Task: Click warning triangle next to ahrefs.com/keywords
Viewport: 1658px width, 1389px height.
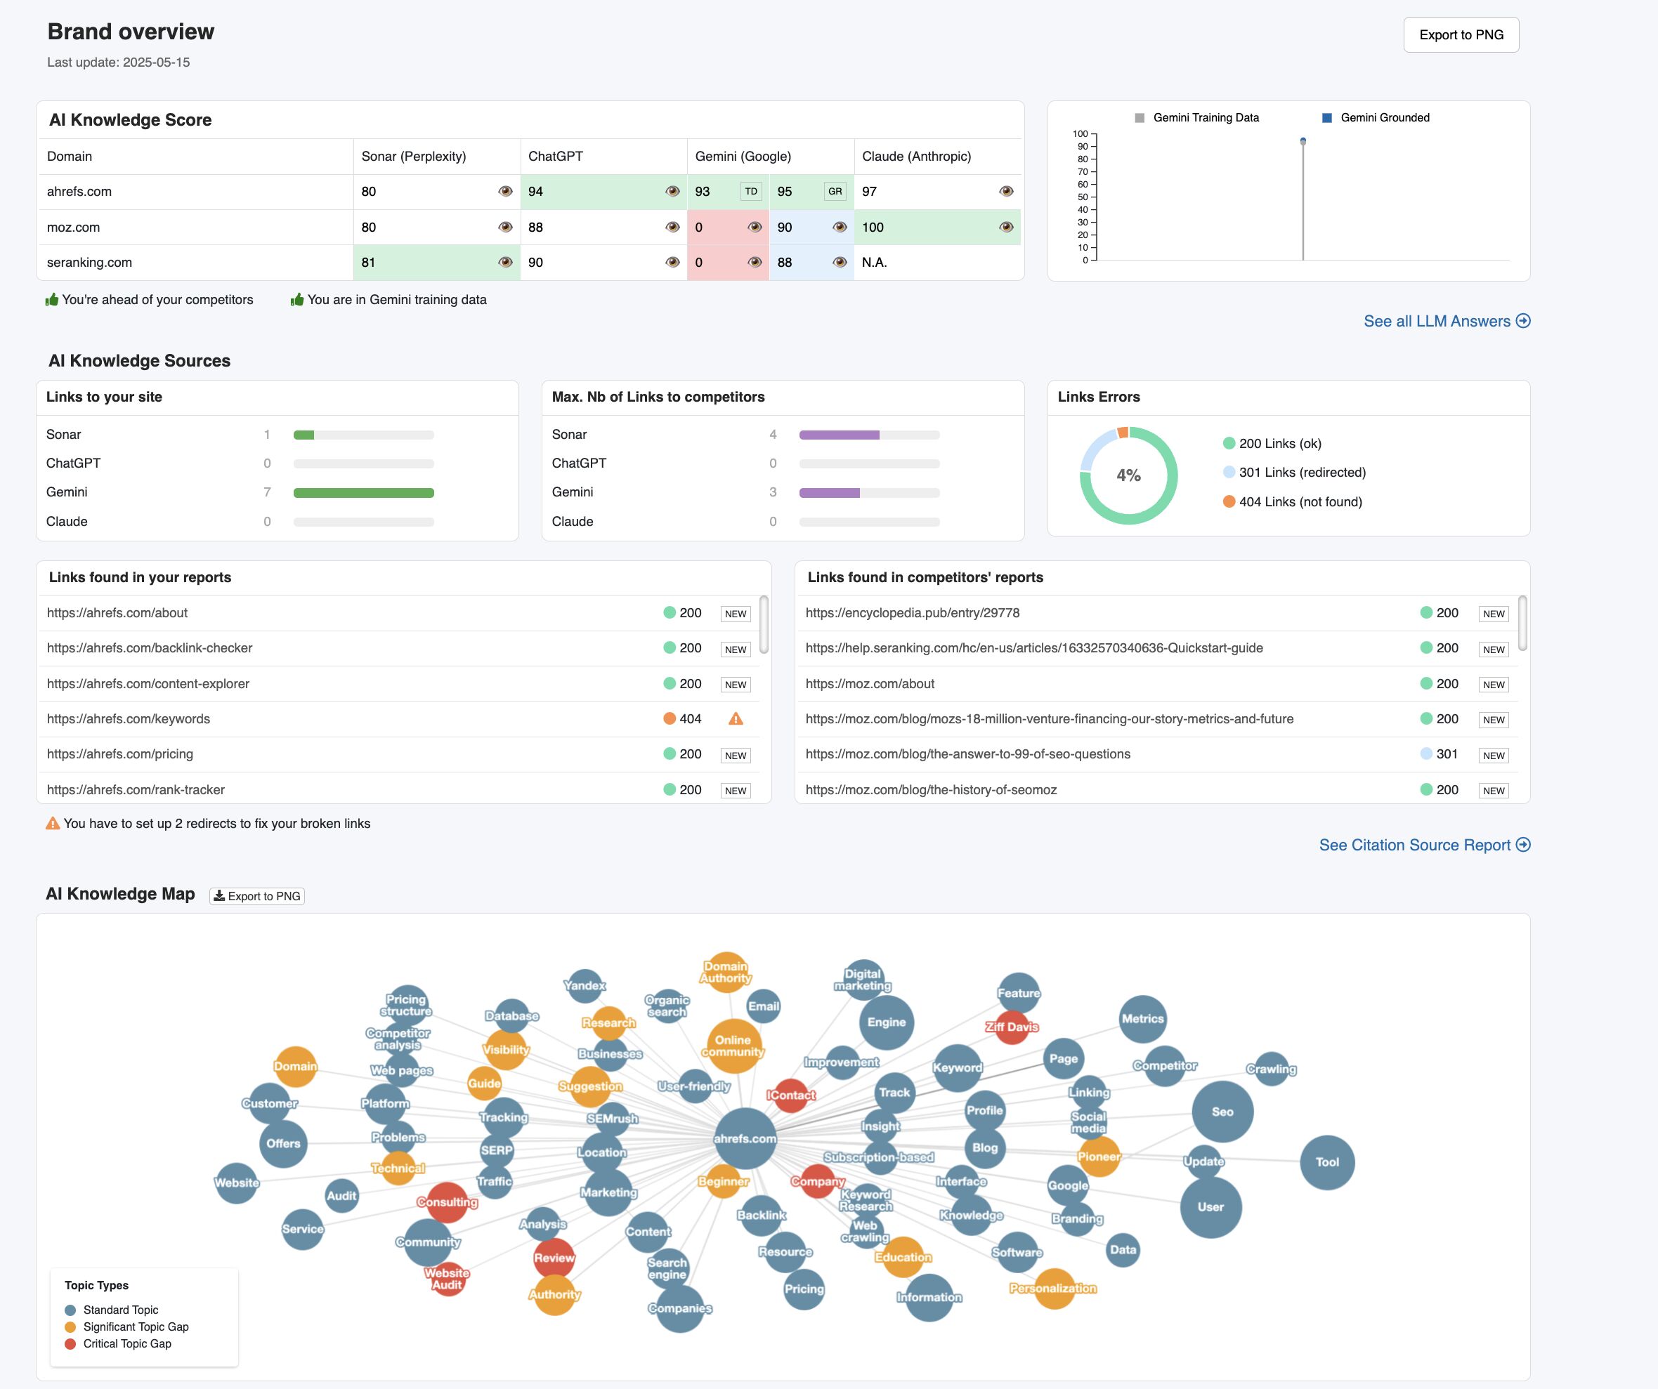Action: tap(735, 719)
